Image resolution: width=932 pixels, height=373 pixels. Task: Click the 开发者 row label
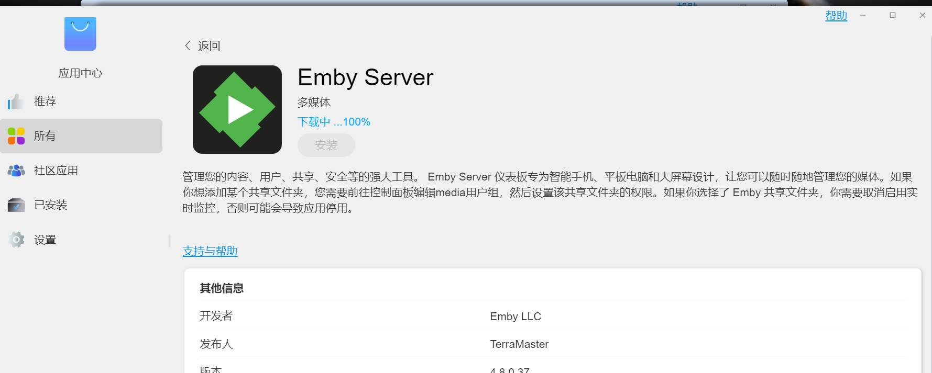pyautogui.click(x=216, y=316)
